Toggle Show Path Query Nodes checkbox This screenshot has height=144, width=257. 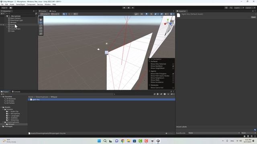point(173,76)
